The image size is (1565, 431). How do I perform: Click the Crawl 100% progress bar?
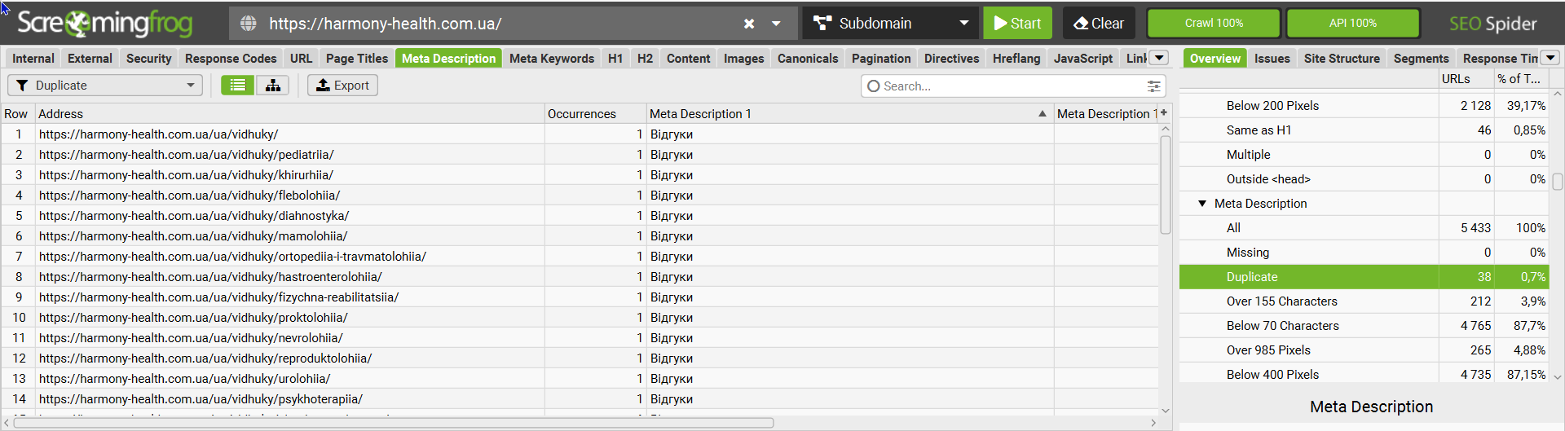coord(1213,24)
